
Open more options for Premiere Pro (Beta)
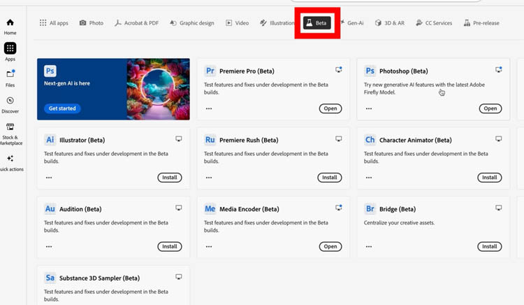[x=209, y=108]
